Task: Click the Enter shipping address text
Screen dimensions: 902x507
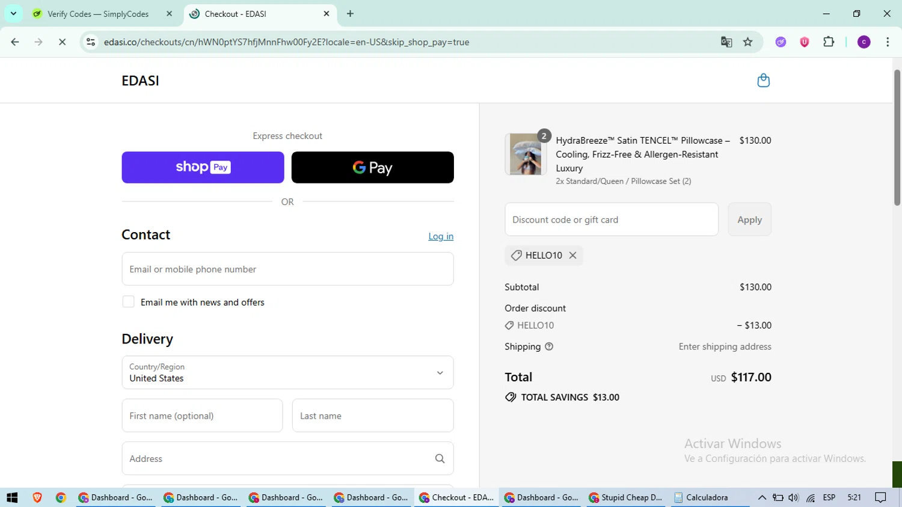Action: point(725,346)
